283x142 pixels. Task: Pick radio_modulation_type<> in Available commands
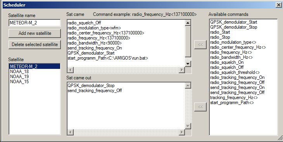[x=233, y=42]
